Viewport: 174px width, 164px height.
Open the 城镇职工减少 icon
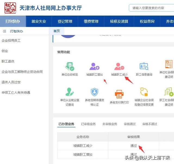(119, 66)
